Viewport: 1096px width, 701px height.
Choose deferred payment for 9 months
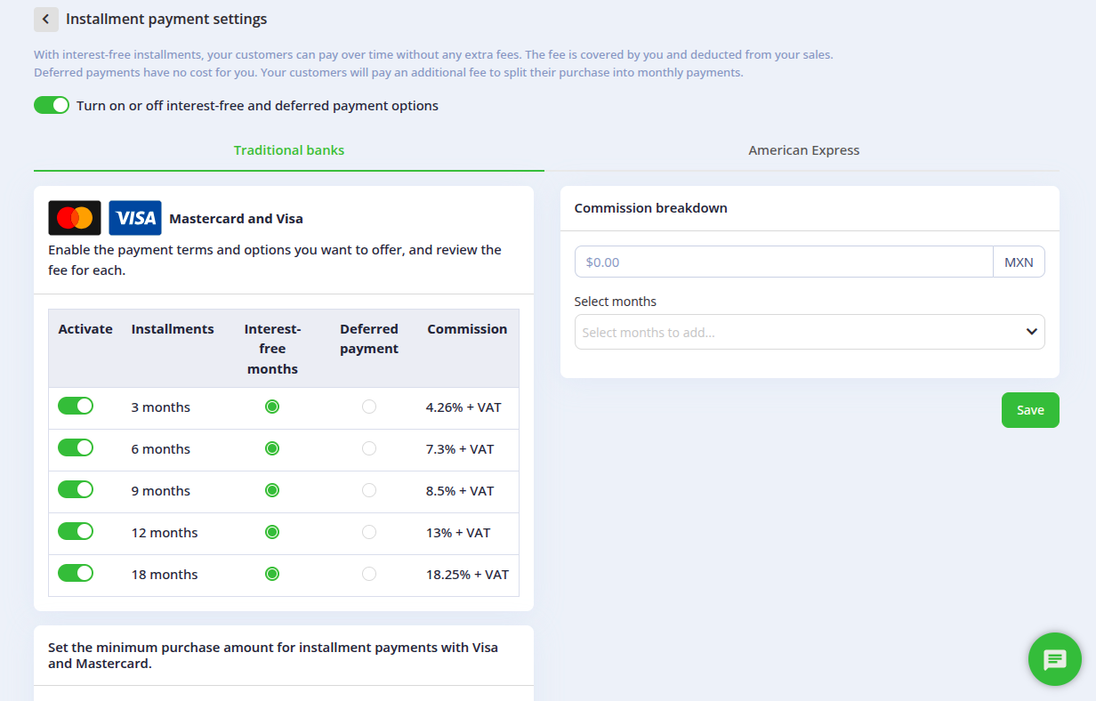pyautogui.click(x=369, y=490)
